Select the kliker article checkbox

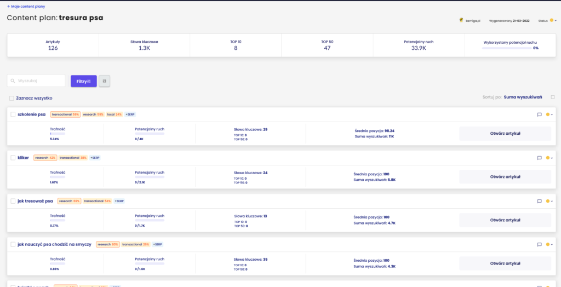(x=13, y=158)
